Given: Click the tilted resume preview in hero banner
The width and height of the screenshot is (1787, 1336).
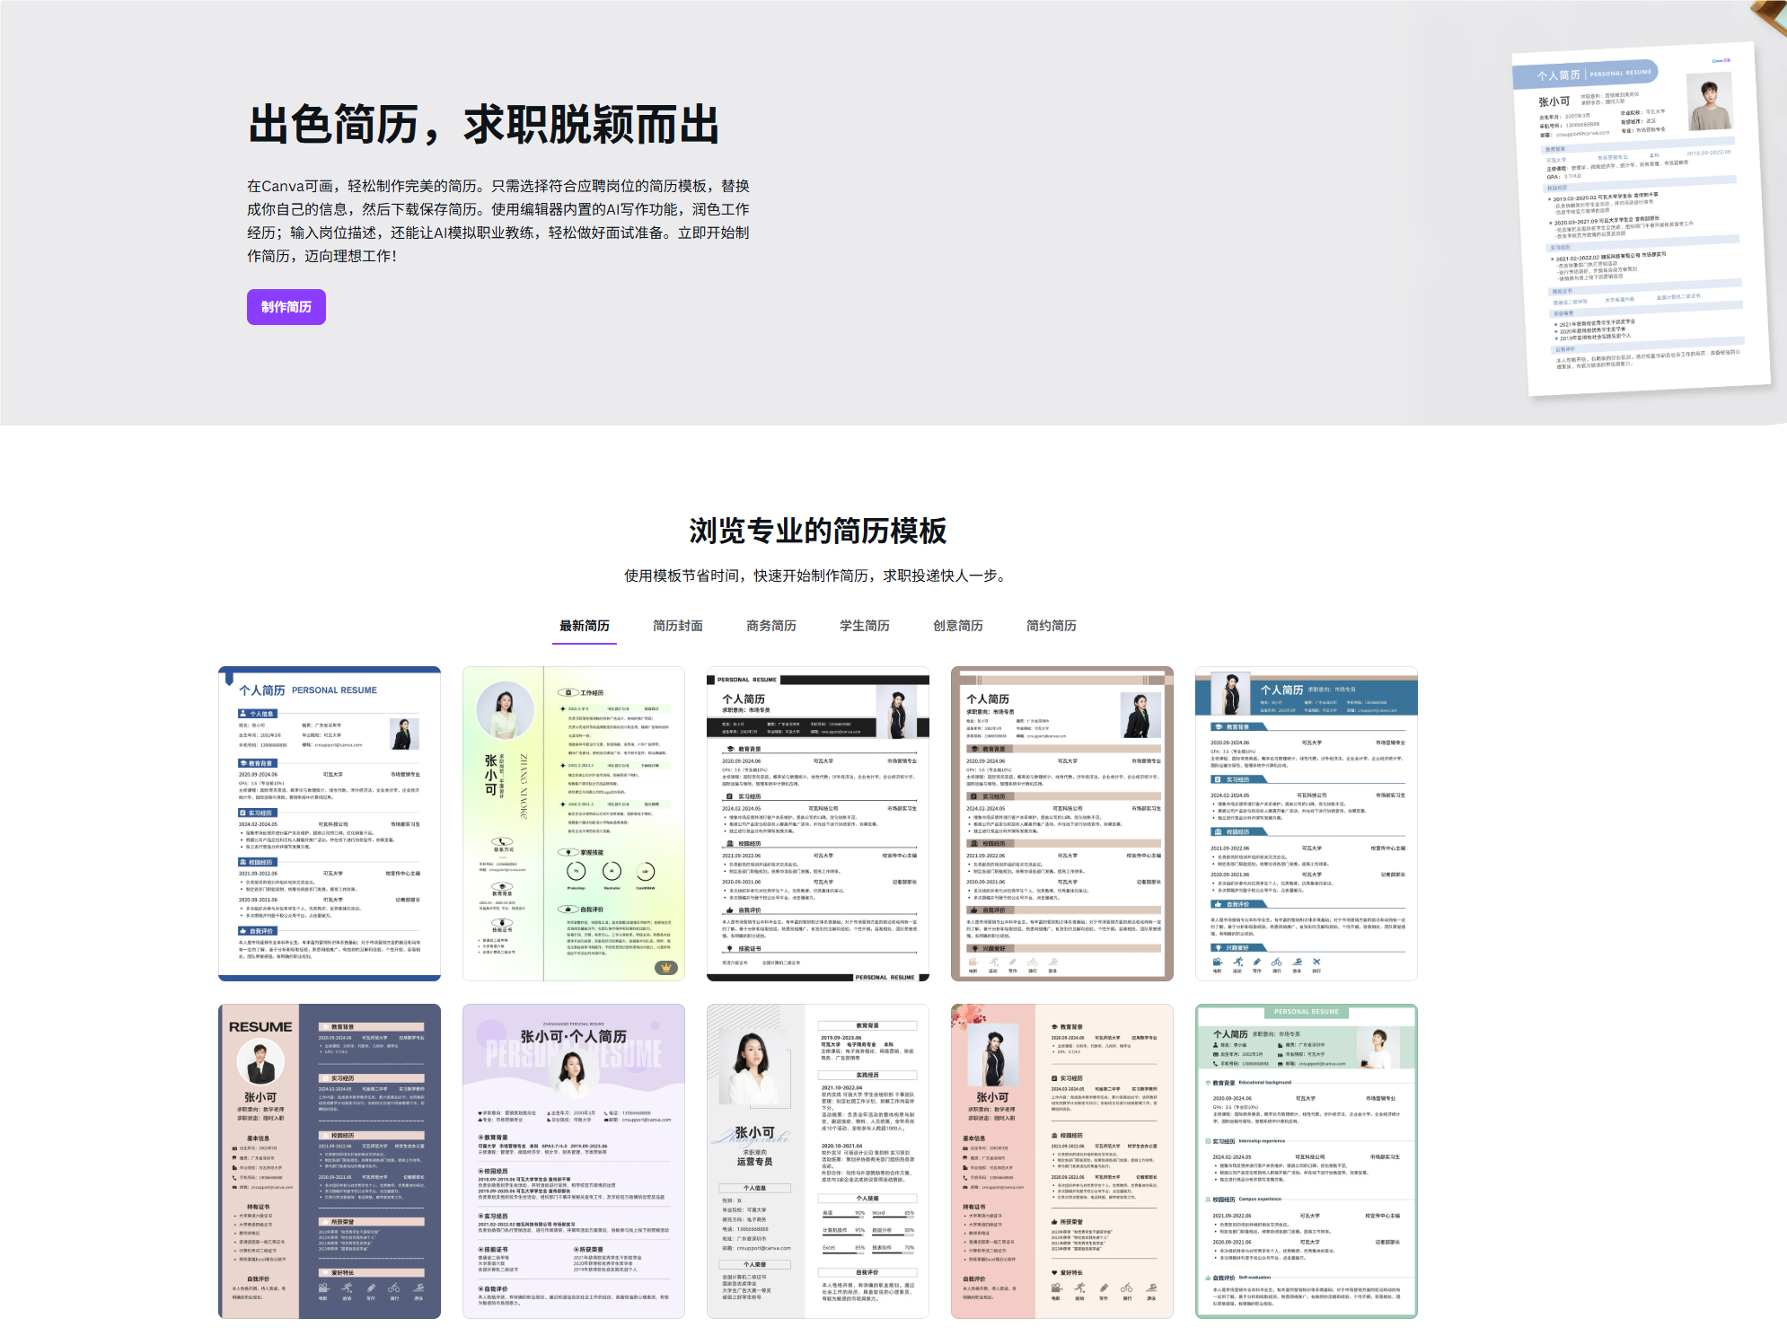Looking at the screenshot, I should 1639,220.
